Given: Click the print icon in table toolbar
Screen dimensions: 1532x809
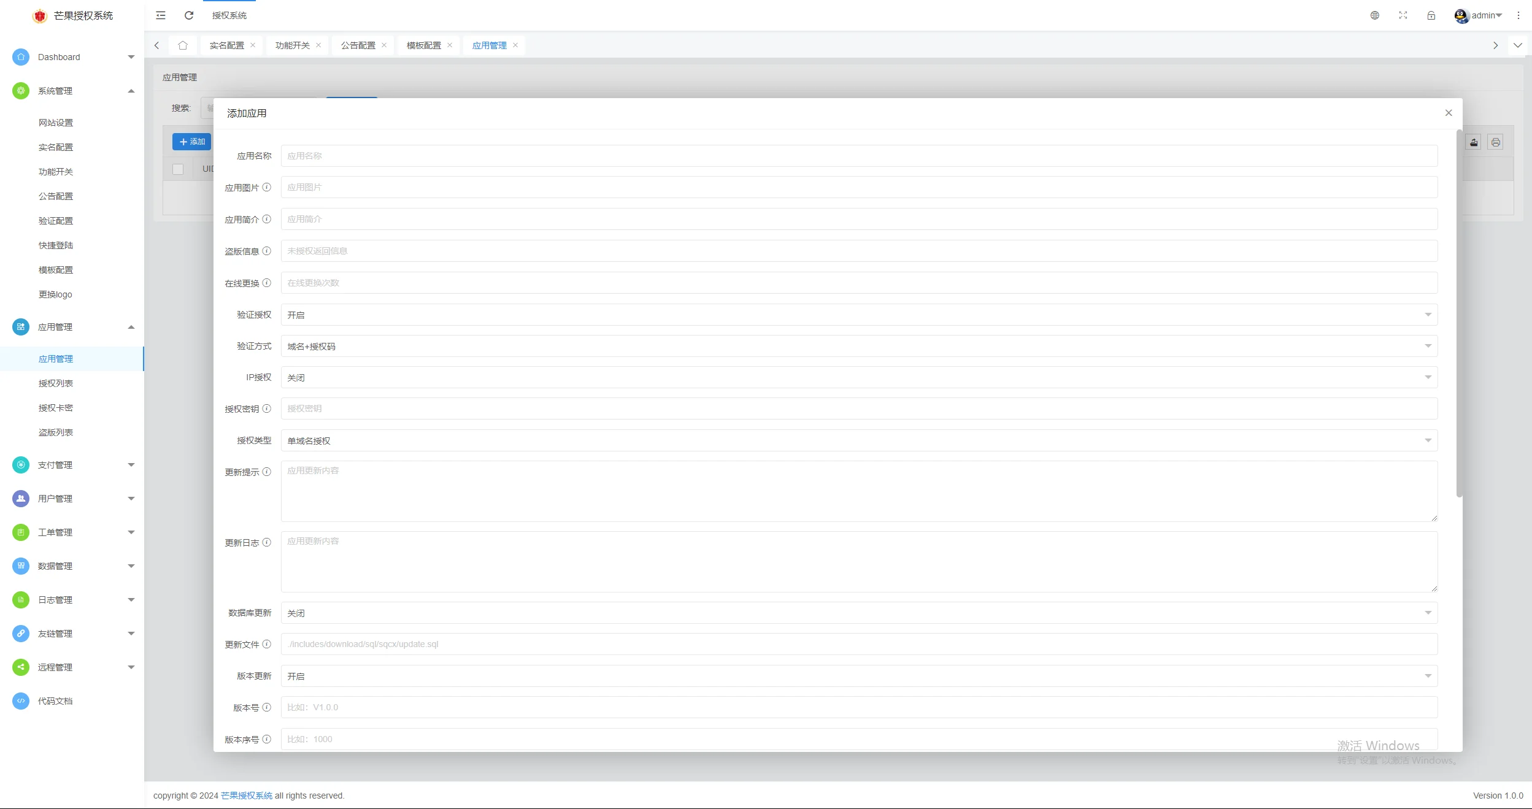Looking at the screenshot, I should pyautogui.click(x=1496, y=142).
